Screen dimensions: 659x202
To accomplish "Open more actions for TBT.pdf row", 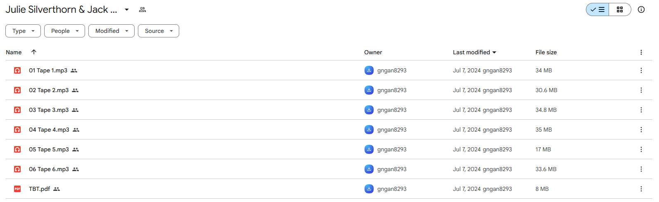I will click(641, 189).
